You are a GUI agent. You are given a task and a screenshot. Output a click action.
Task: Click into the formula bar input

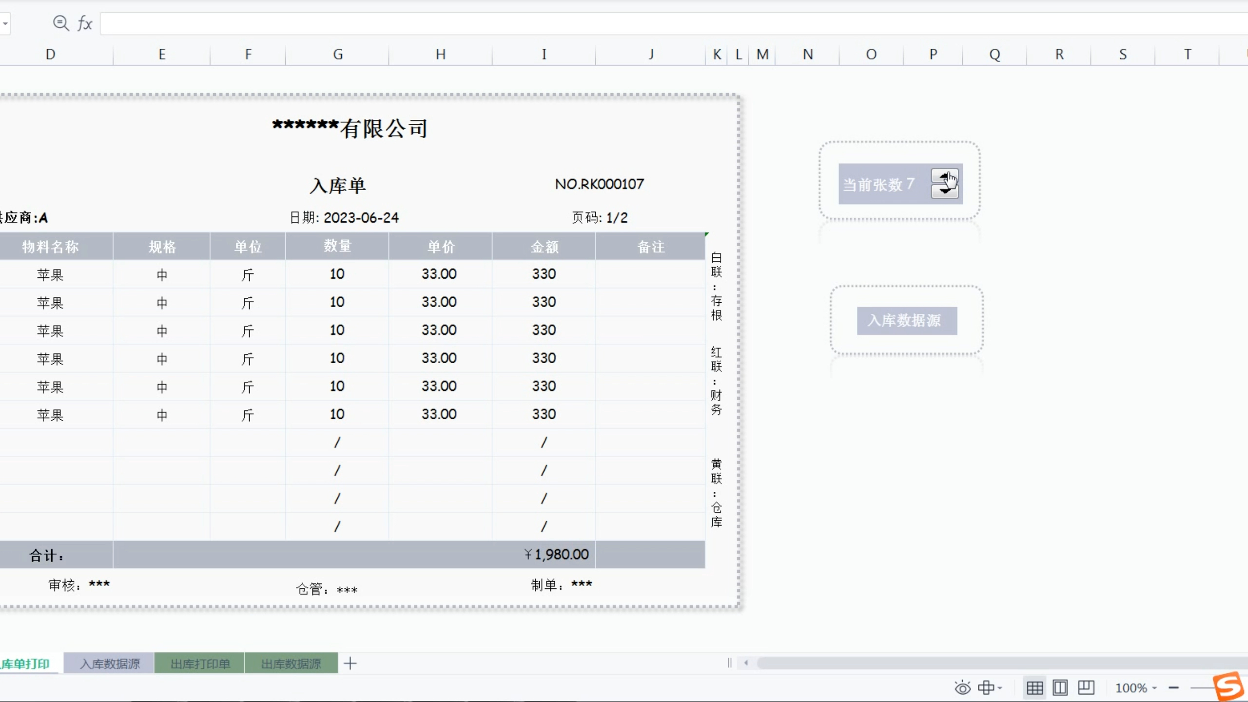click(x=673, y=24)
